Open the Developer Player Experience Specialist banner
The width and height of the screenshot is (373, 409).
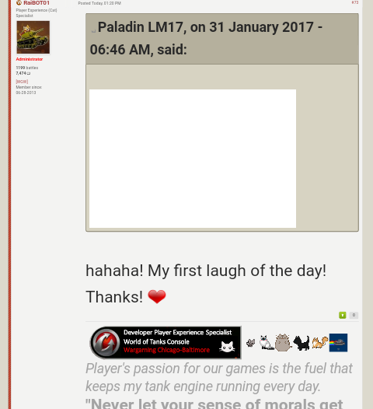(x=166, y=342)
